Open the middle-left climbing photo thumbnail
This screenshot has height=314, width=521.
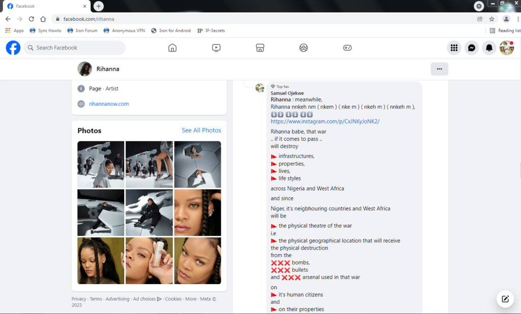coord(101,213)
